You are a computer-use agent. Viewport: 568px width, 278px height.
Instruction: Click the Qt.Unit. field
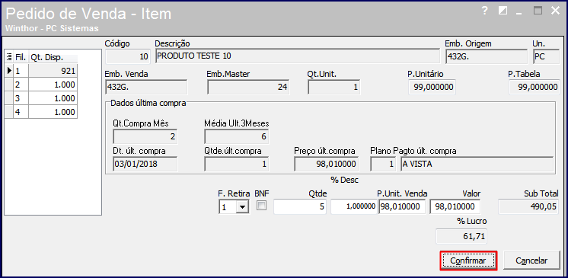(334, 87)
